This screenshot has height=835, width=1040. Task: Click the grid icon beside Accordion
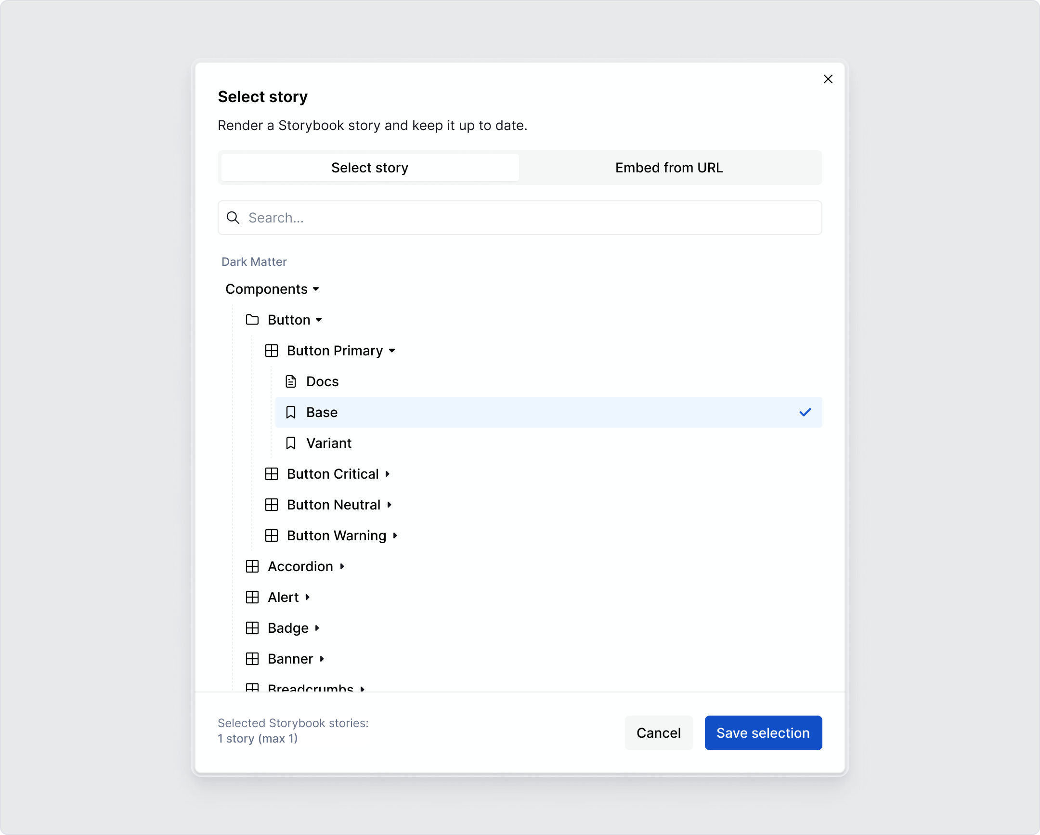(x=252, y=566)
